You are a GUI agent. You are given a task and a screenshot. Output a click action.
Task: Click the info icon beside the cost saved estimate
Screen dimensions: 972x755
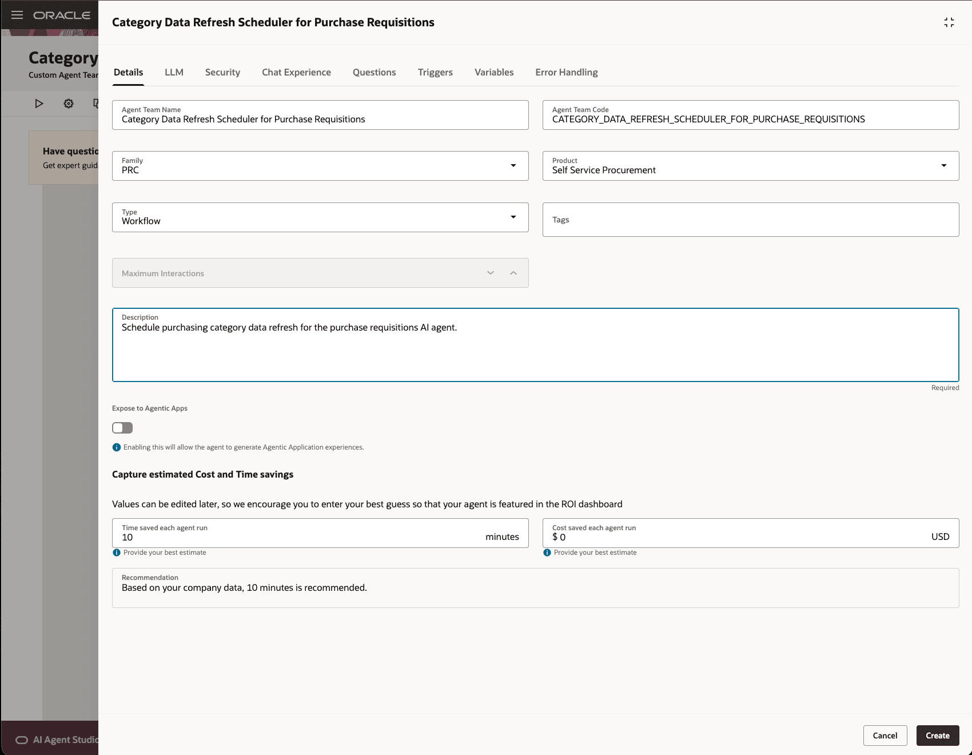point(547,553)
